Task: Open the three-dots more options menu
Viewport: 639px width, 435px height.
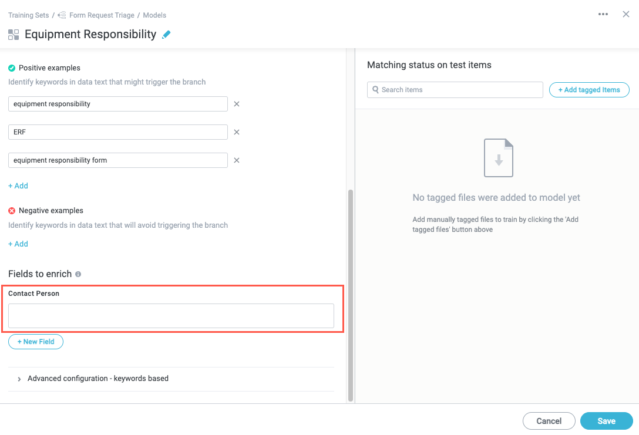Action: [603, 14]
